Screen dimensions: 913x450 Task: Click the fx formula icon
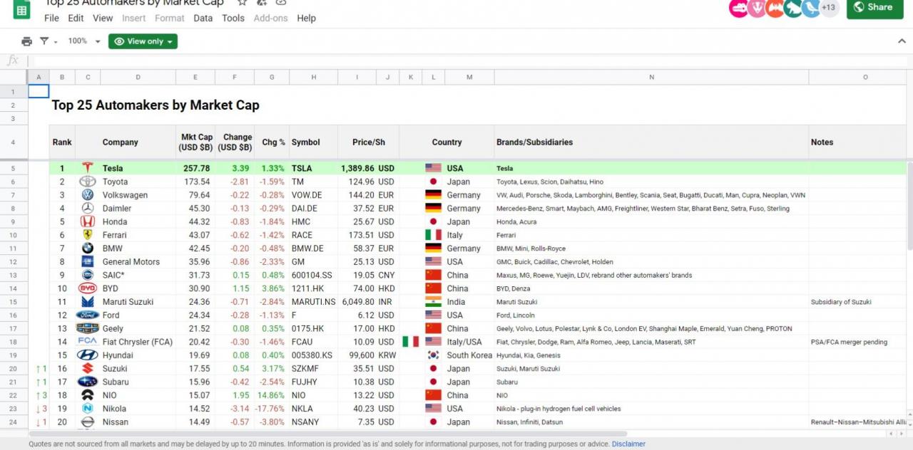13,61
